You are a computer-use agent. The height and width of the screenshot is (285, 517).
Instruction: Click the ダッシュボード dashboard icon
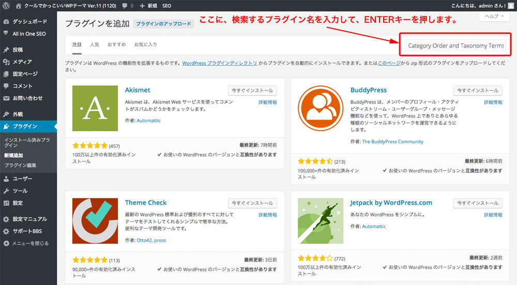6,21
